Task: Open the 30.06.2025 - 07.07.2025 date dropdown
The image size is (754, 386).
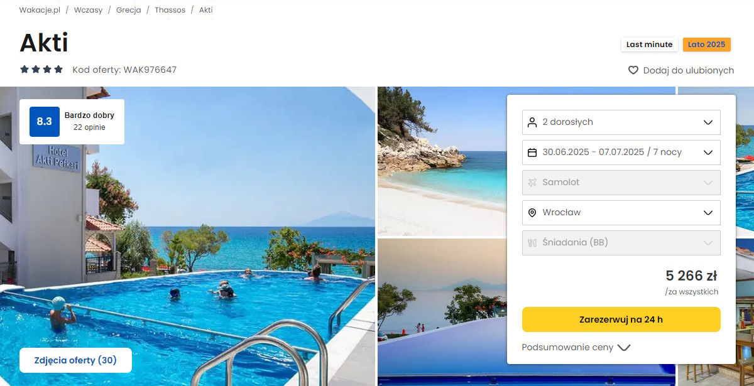Action: [x=621, y=152]
